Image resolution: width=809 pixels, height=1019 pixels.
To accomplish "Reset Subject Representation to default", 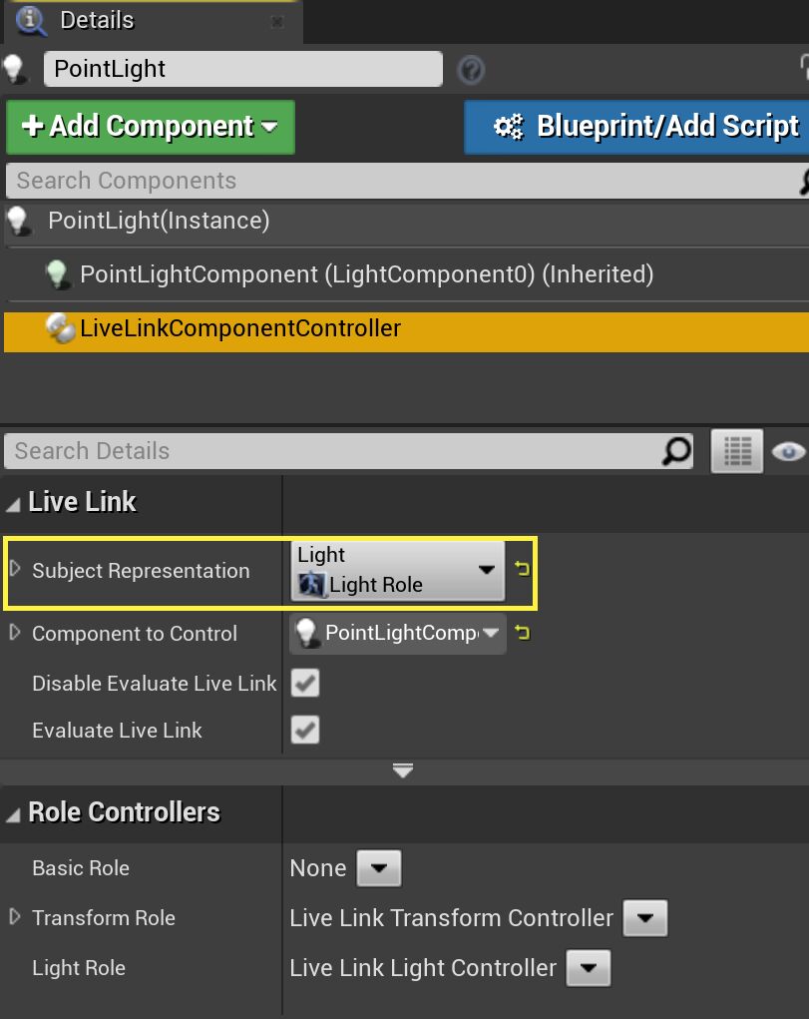I will pyautogui.click(x=522, y=569).
